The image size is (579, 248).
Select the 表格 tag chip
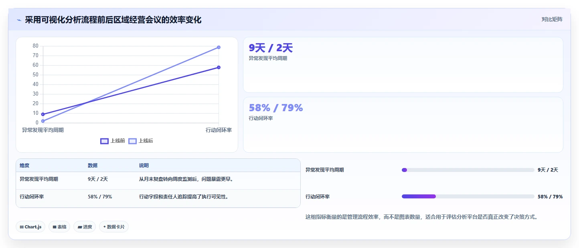point(59,227)
